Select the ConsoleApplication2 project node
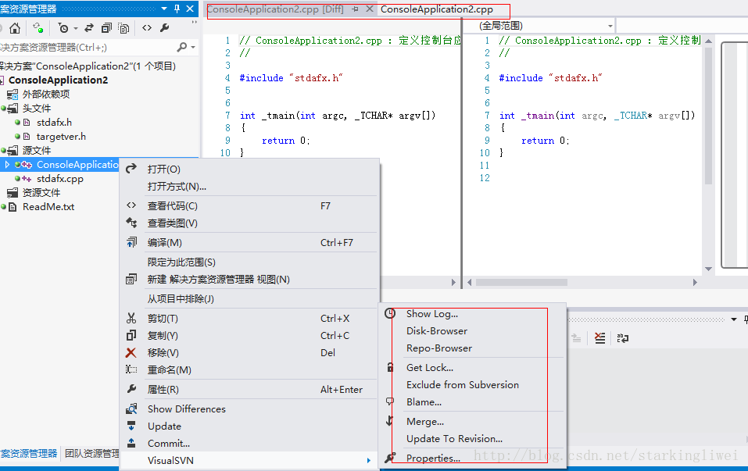This screenshot has width=748, height=471. pos(58,80)
